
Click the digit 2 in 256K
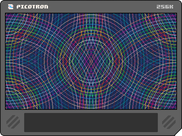pyautogui.click(x=159, y=7)
